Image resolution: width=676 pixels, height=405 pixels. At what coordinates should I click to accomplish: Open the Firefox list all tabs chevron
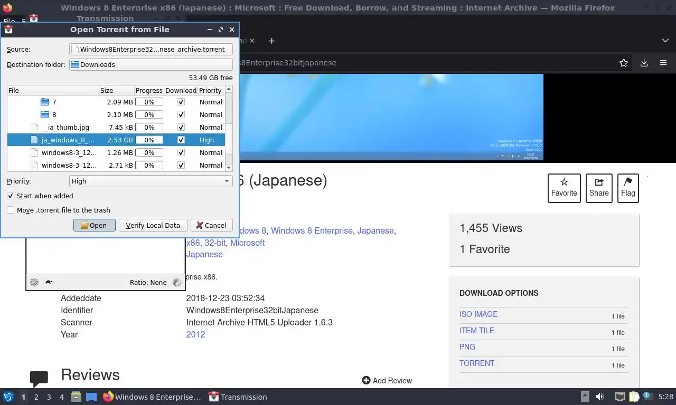(x=665, y=41)
